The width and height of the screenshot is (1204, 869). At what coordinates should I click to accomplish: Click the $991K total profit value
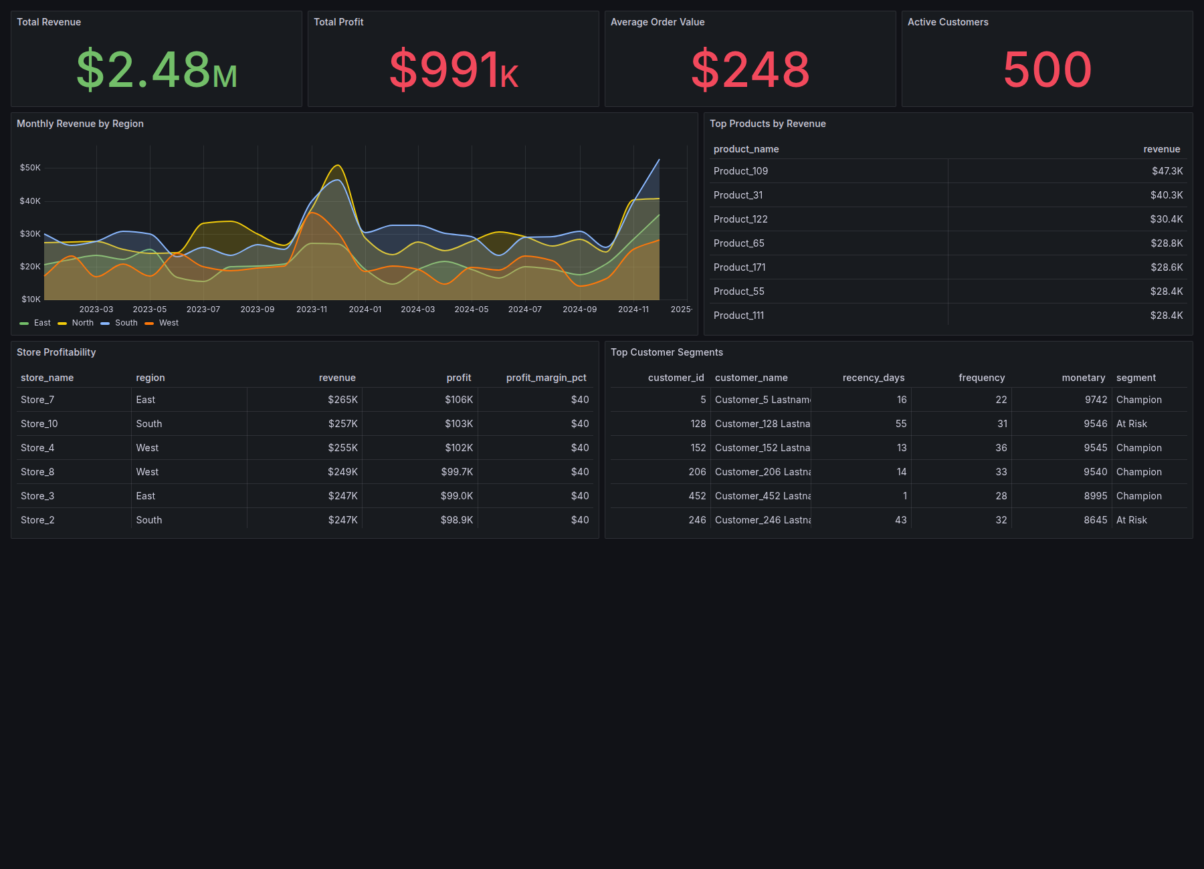[454, 70]
